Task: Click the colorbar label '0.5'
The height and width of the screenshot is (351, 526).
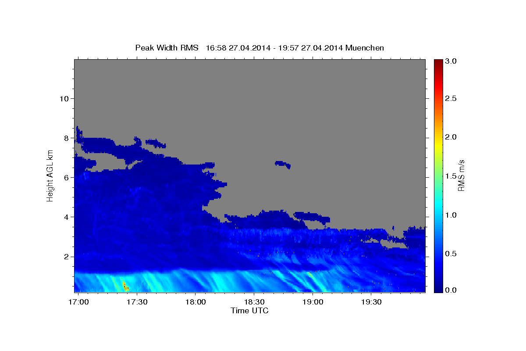Action: pyautogui.click(x=451, y=254)
